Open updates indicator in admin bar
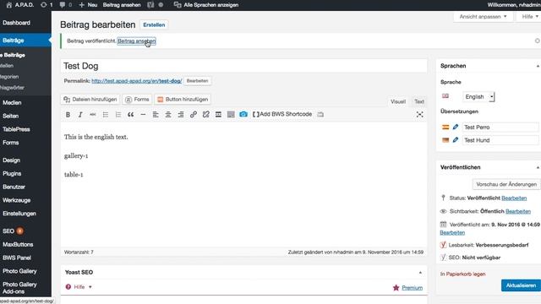The width and height of the screenshot is (541, 304). click(46, 5)
